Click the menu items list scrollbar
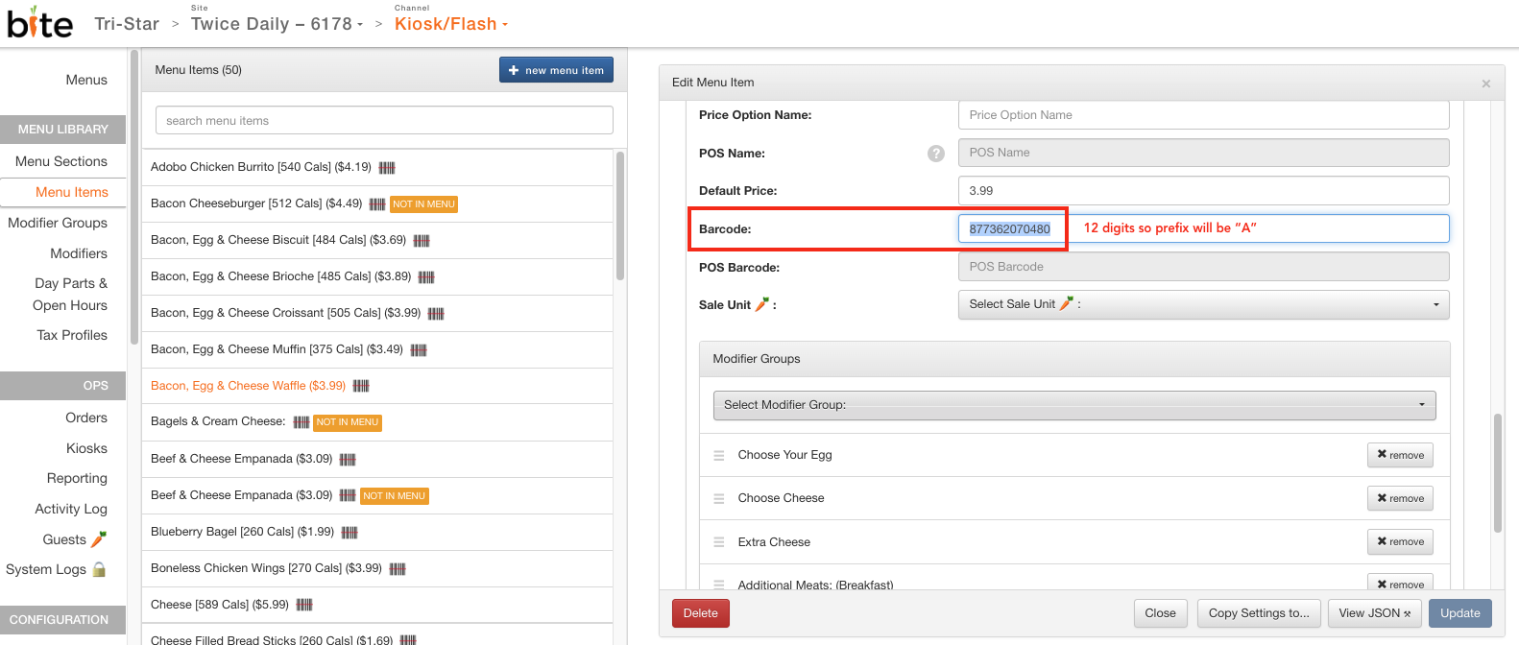This screenshot has height=645, width=1519. click(x=620, y=216)
